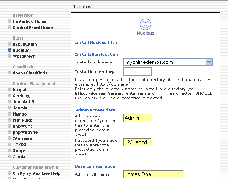Focus the Install in directory field
The width and height of the screenshot is (228, 179).
138,71
